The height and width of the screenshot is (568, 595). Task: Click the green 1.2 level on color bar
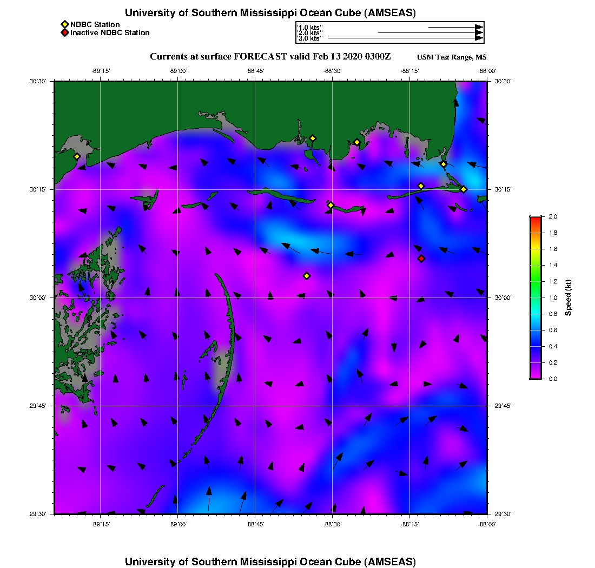coord(535,281)
